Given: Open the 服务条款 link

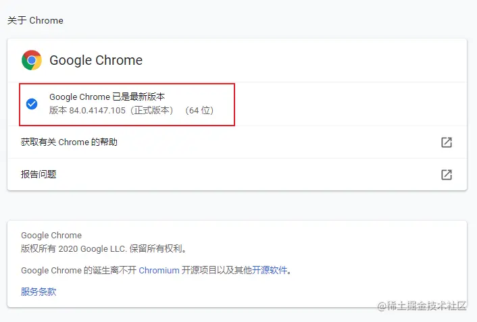Looking at the screenshot, I should pos(39,292).
